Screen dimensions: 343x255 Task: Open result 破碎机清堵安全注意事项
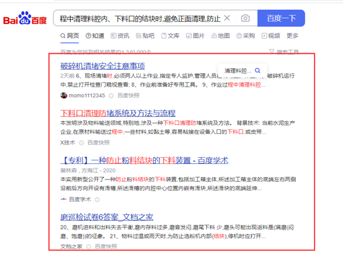coord(103,66)
